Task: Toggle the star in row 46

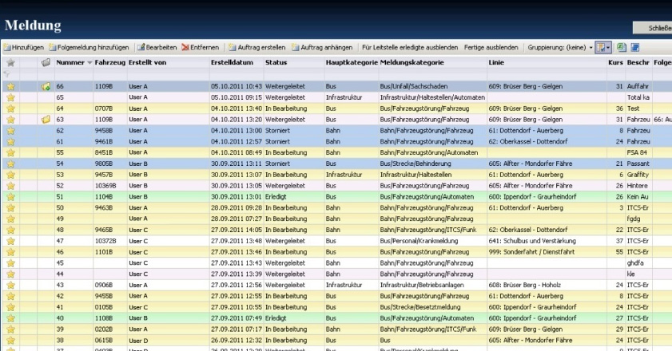Action: tap(10, 252)
